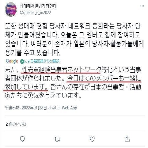
Task: Open the Twitter Web App source link
Action: pos(63,108)
